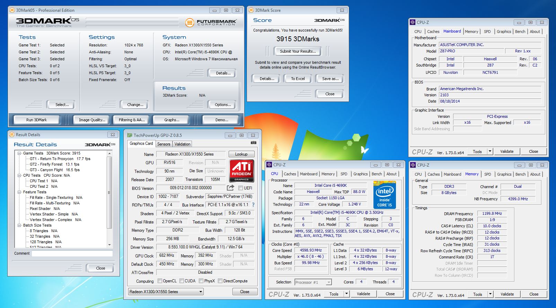Click Result Details window title icon
This screenshot has width=556, height=308.
click(x=12, y=134)
